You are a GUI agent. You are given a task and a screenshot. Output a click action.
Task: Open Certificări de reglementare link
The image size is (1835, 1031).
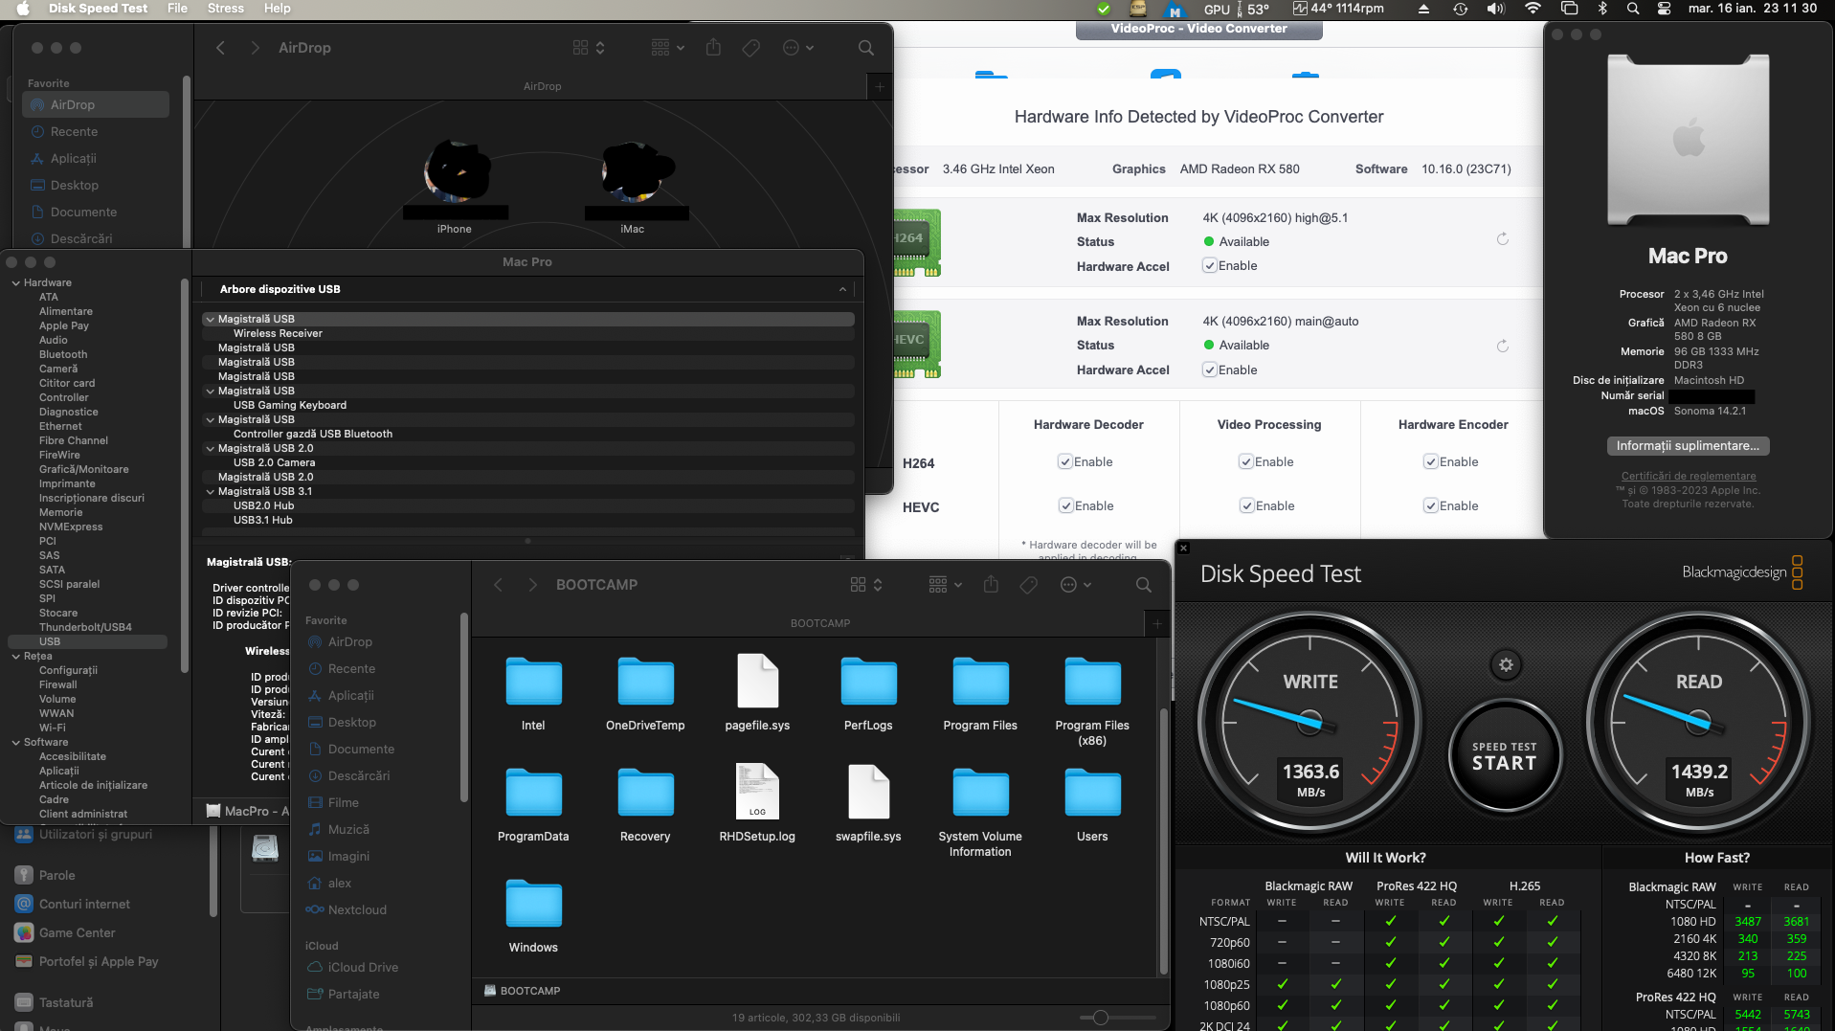pos(1689,477)
